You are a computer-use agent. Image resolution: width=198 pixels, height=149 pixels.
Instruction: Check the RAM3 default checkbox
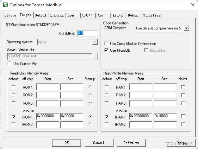[107, 103]
